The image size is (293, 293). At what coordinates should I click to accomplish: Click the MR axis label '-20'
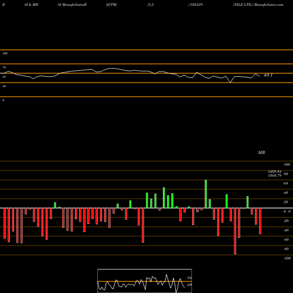(x=286, y=221)
